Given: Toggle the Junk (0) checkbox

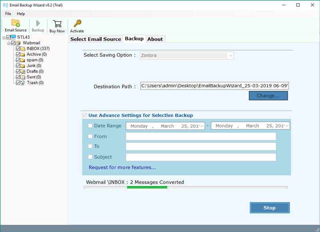Looking at the screenshot, I should point(18,66).
